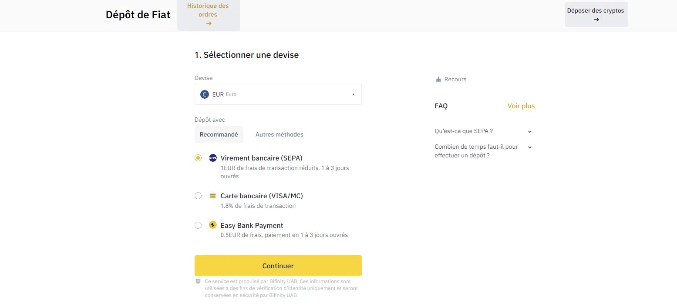Click the arrow under Historique des ordres

pyautogui.click(x=209, y=23)
